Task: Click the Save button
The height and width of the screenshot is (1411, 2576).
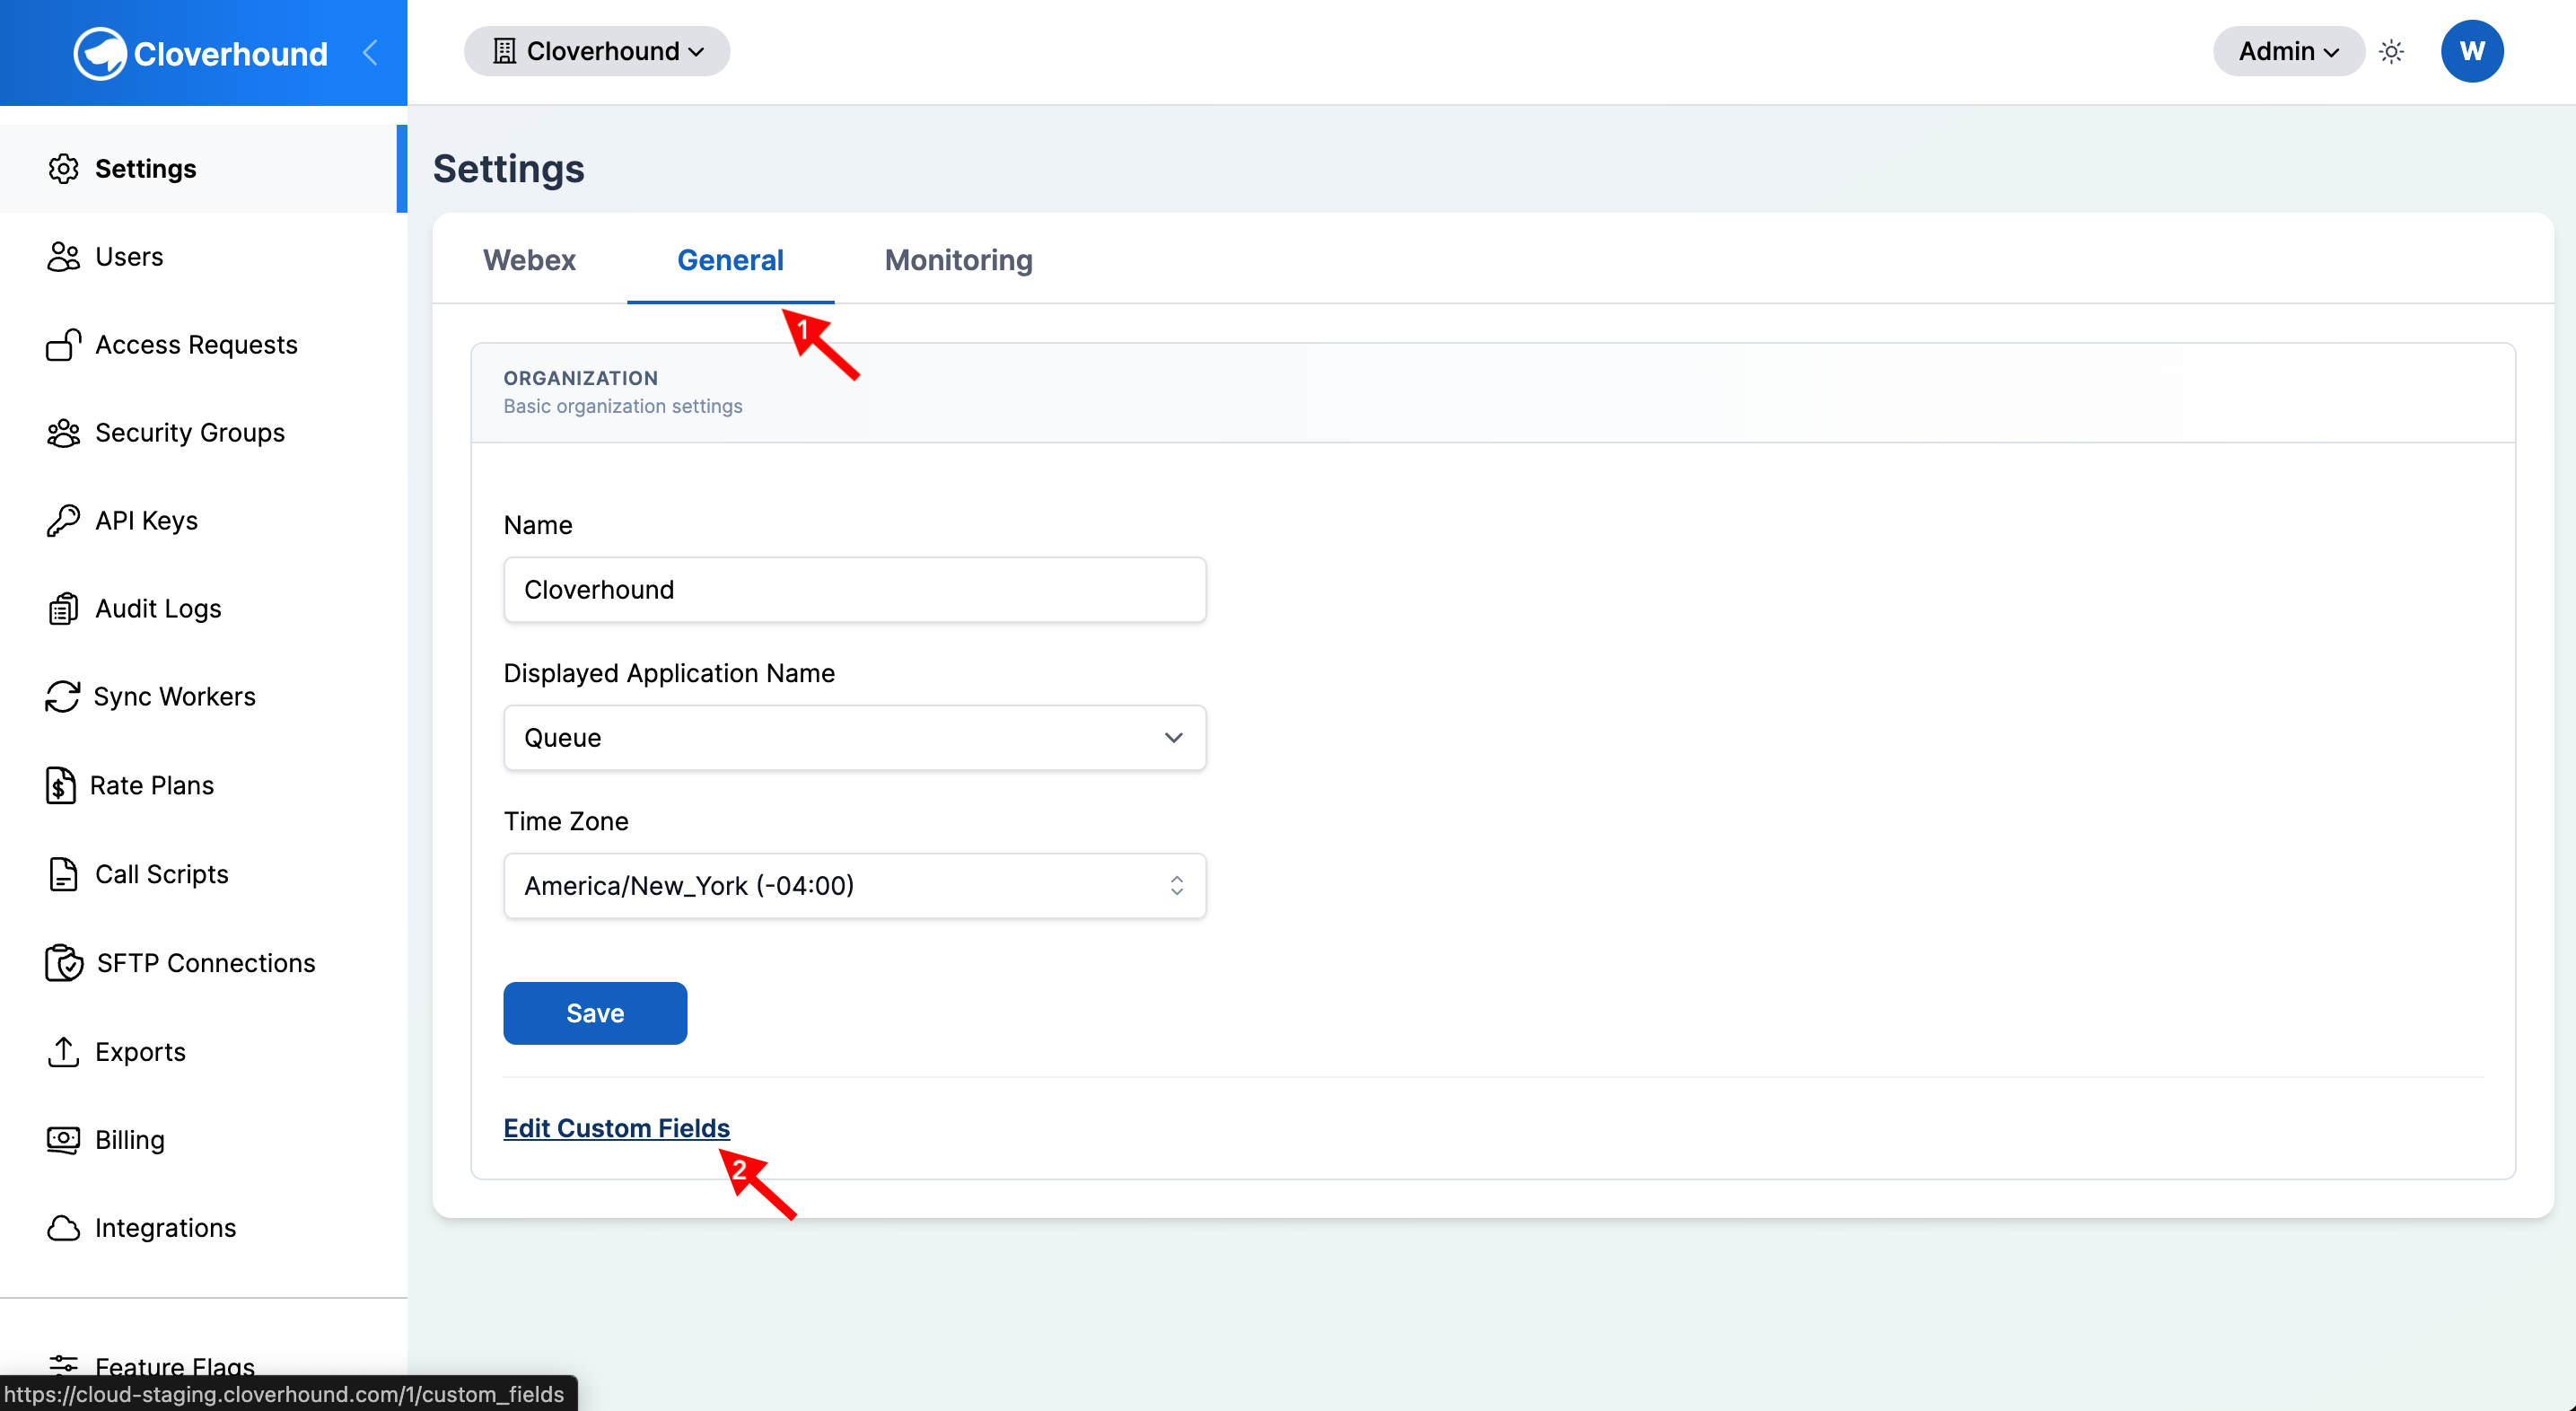Action: pyautogui.click(x=595, y=1013)
